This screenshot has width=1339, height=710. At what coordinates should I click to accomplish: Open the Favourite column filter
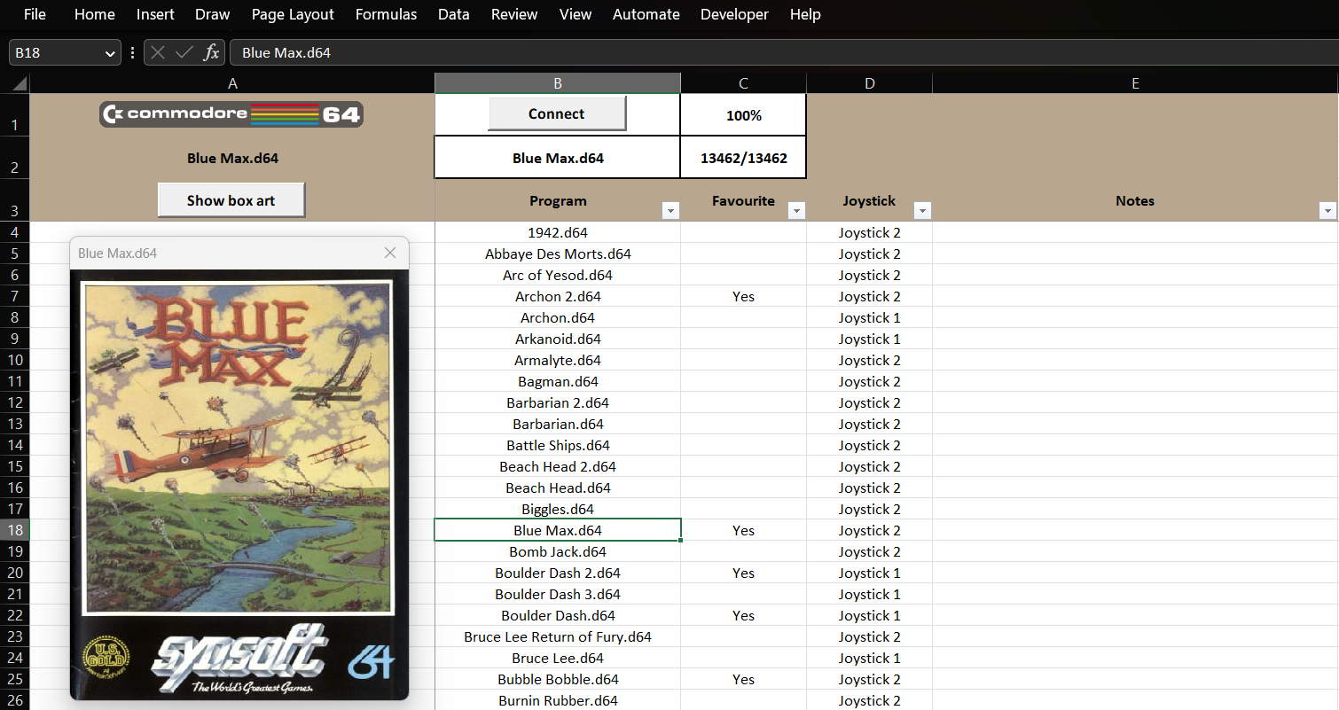pyautogui.click(x=796, y=210)
